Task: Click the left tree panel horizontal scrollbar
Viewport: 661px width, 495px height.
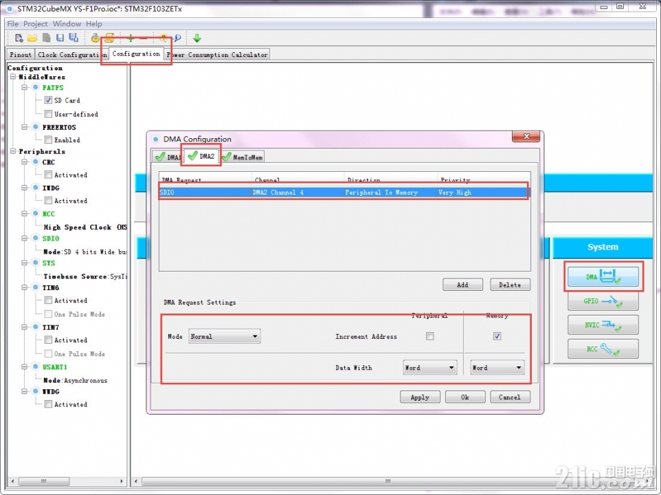Action: click(x=44, y=481)
